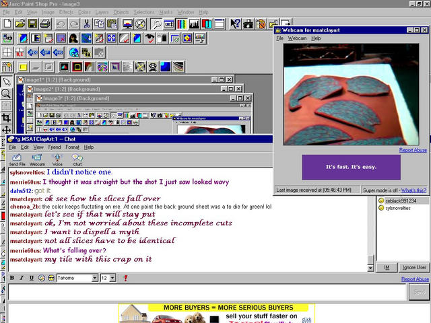The image size is (431, 323).
Task: Open the File menu in webcam window
Action: pos(280,38)
